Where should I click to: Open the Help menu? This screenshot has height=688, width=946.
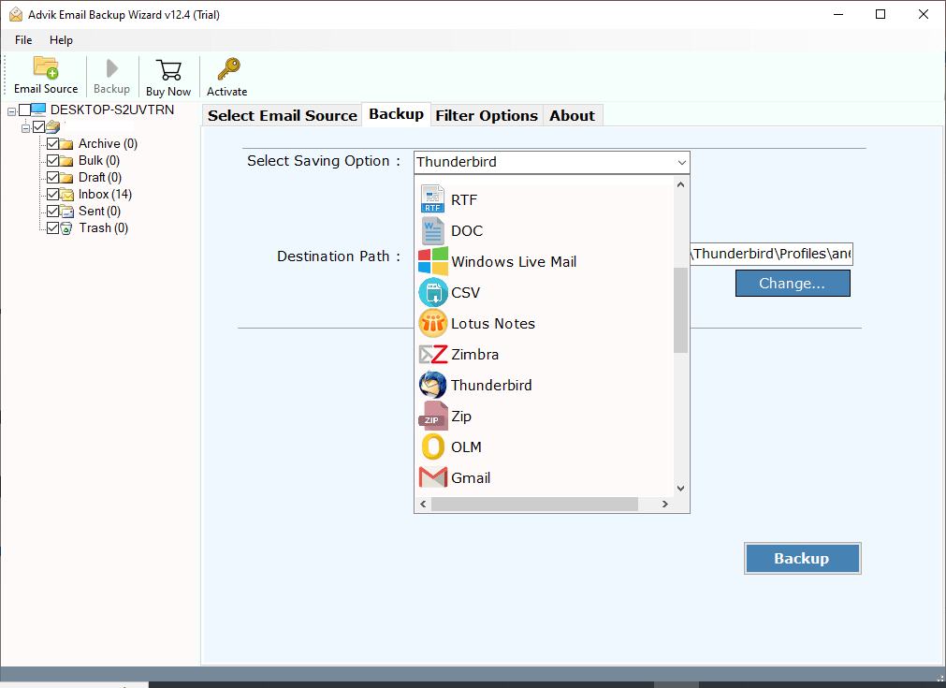click(x=61, y=40)
